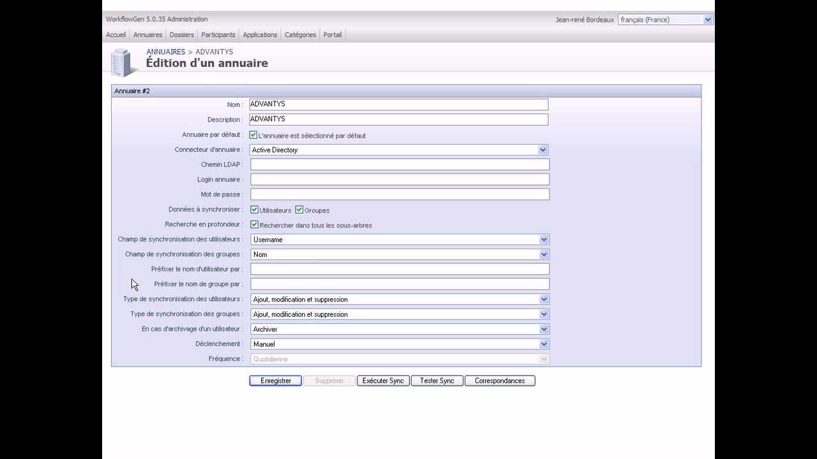Open Champ de synchronisation des utilisateurs dropdown

pos(400,240)
